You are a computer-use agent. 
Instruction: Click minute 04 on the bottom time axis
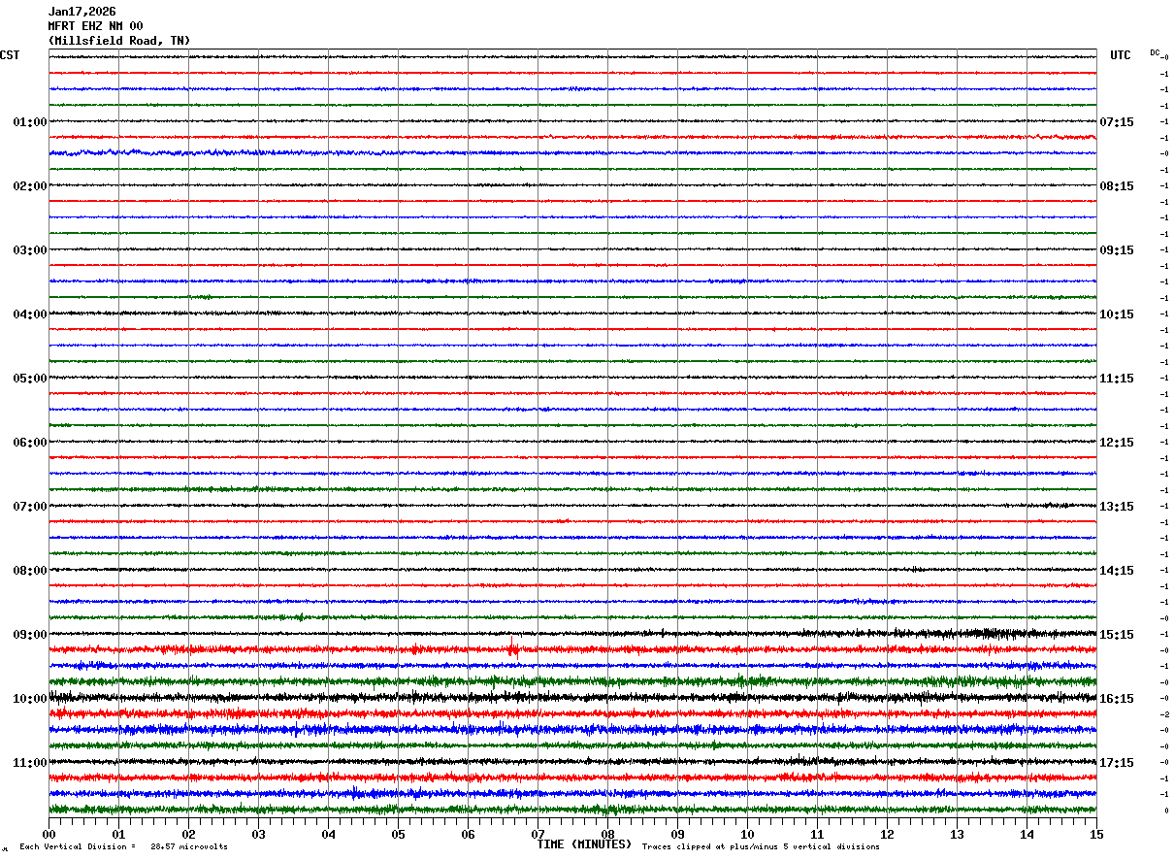[x=329, y=834]
